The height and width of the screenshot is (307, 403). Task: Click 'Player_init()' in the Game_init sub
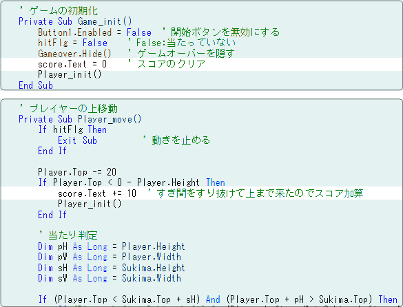click(x=70, y=75)
